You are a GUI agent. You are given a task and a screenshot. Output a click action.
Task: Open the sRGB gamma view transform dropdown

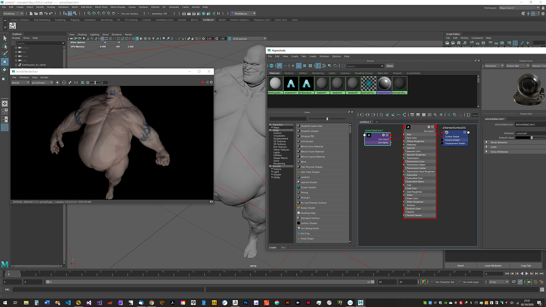[x=248, y=39]
